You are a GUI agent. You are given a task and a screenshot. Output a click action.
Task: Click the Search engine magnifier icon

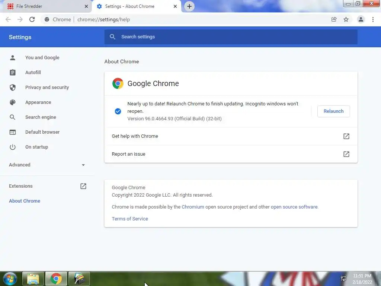pos(13,117)
